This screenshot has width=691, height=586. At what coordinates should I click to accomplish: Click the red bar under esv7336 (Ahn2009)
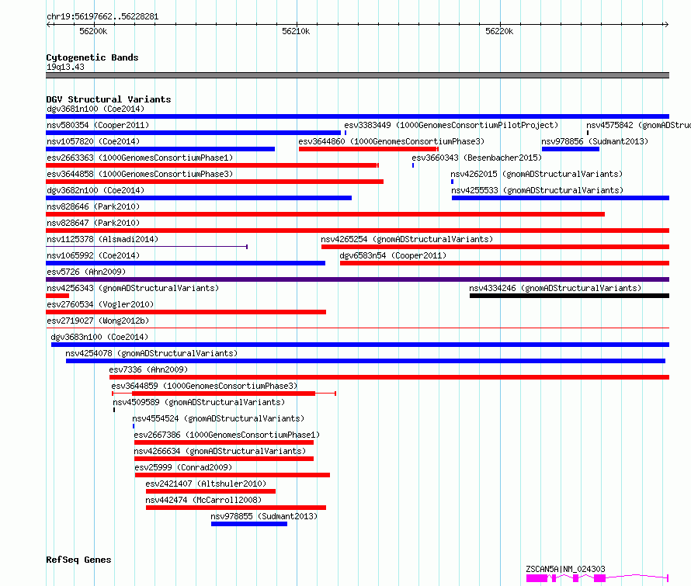pos(389,377)
